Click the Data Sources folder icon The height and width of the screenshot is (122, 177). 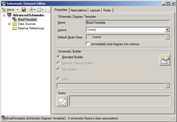tap(14, 24)
